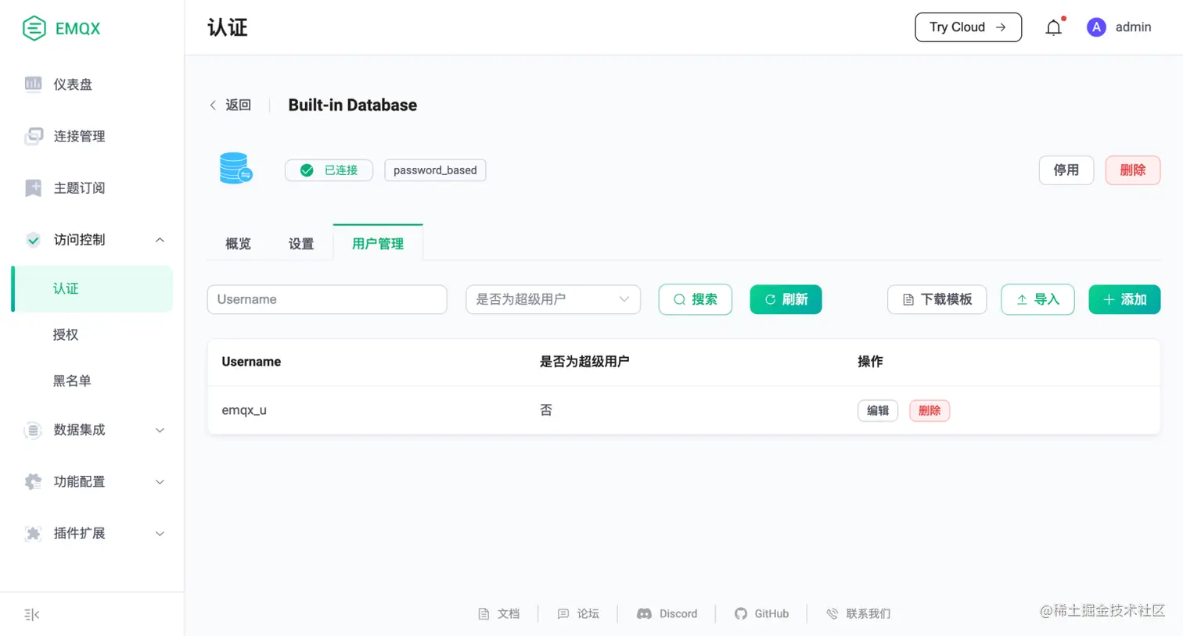This screenshot has height=636, width=1183.
Task: Click the 主题订阅 sidebar icon
Action: 33,188
